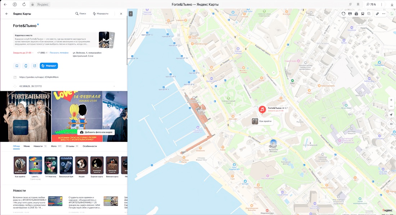Zoom in the map with plus button
Image resolution: width=396 pixels, height=215 pixels.
click(x=391, y=100)
